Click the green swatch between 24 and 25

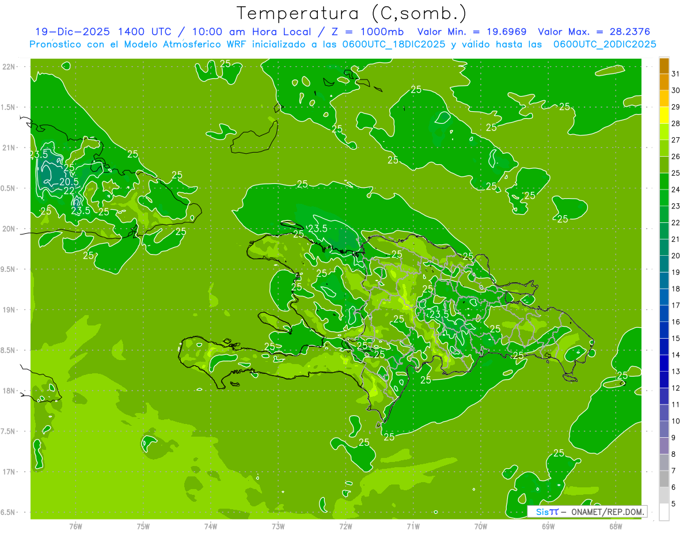click(664, 181)
